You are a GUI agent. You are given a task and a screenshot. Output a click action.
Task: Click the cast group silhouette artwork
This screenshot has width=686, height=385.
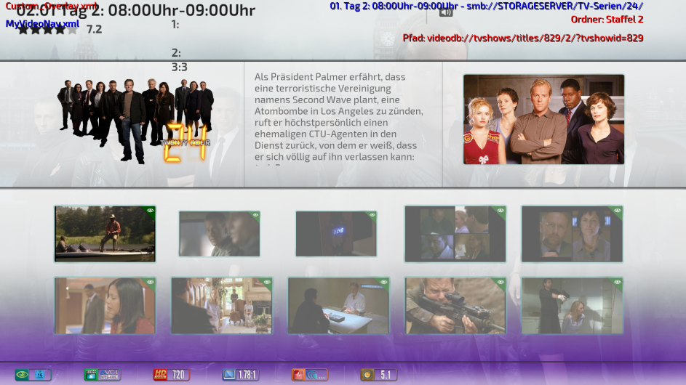[x=135, y=121]
